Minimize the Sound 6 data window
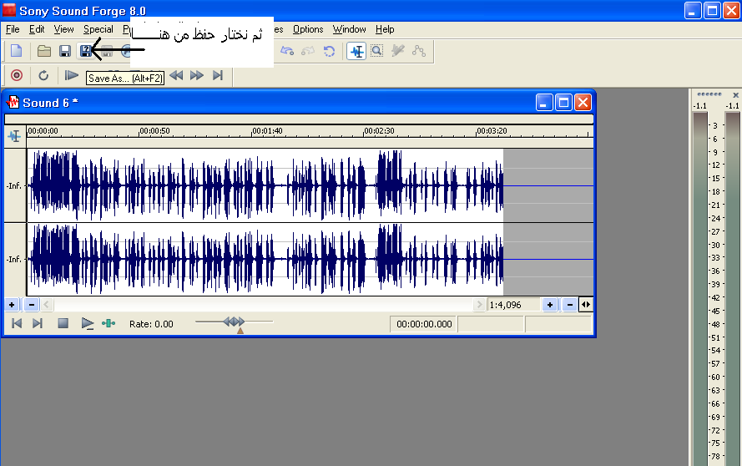 tap(544, 102)
